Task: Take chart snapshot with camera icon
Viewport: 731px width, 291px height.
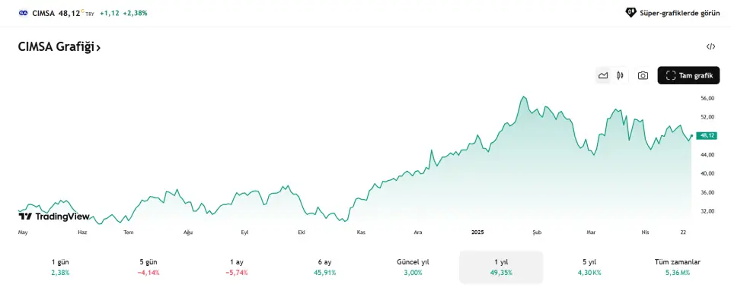Action: (x=643, y=75)
